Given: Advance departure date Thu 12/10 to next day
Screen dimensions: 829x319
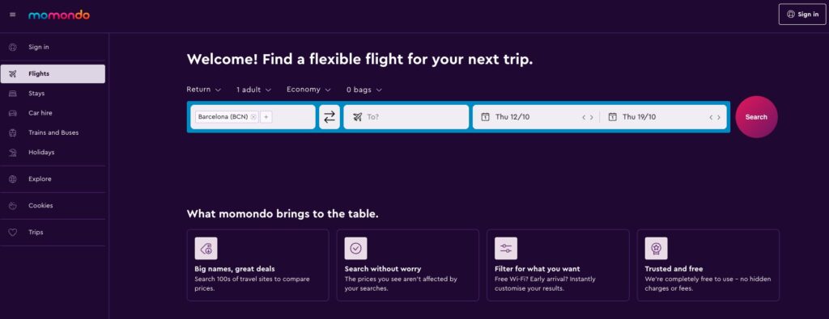Looking at the screenshot, I should (x=592, y=118).
